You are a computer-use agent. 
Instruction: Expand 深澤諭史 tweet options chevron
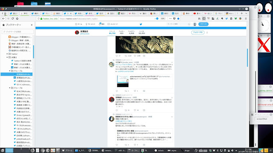tap(172, 97)
